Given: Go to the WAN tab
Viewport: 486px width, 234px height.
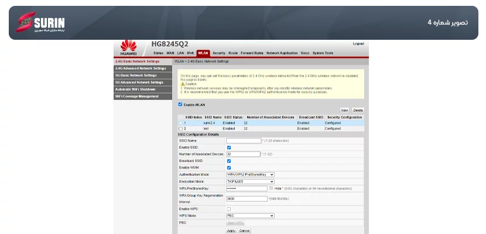Looking at the screenshot, I should tap(170, 53).
